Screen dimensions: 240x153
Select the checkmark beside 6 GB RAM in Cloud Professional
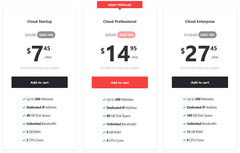[104, 132]
